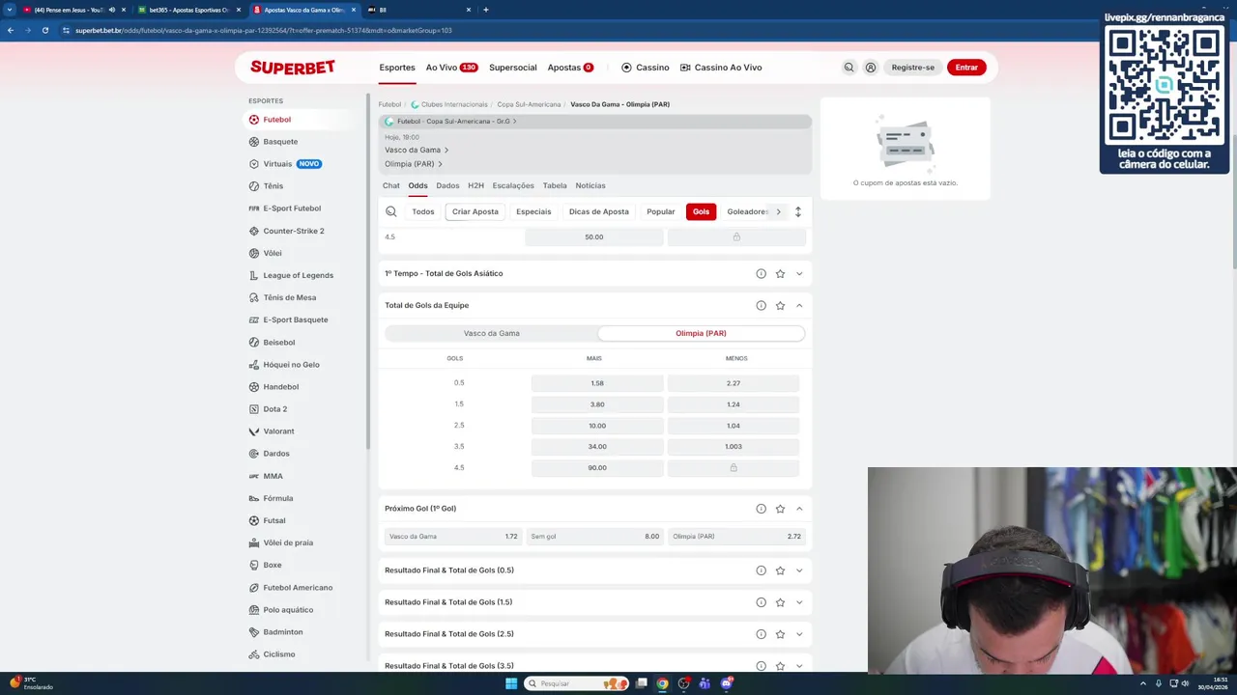Switch to the H2H tab

tap(475, 185)
